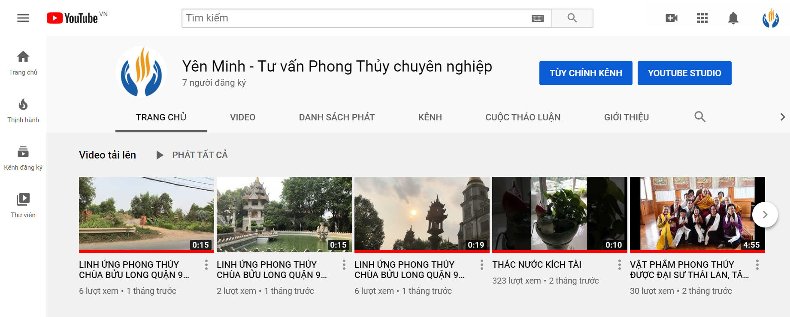
Task: Open Kênh đăng ký subscriptions in sidebar
Action: [23, 158]
